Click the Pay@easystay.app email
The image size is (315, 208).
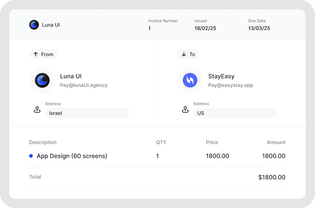(231, 85)
